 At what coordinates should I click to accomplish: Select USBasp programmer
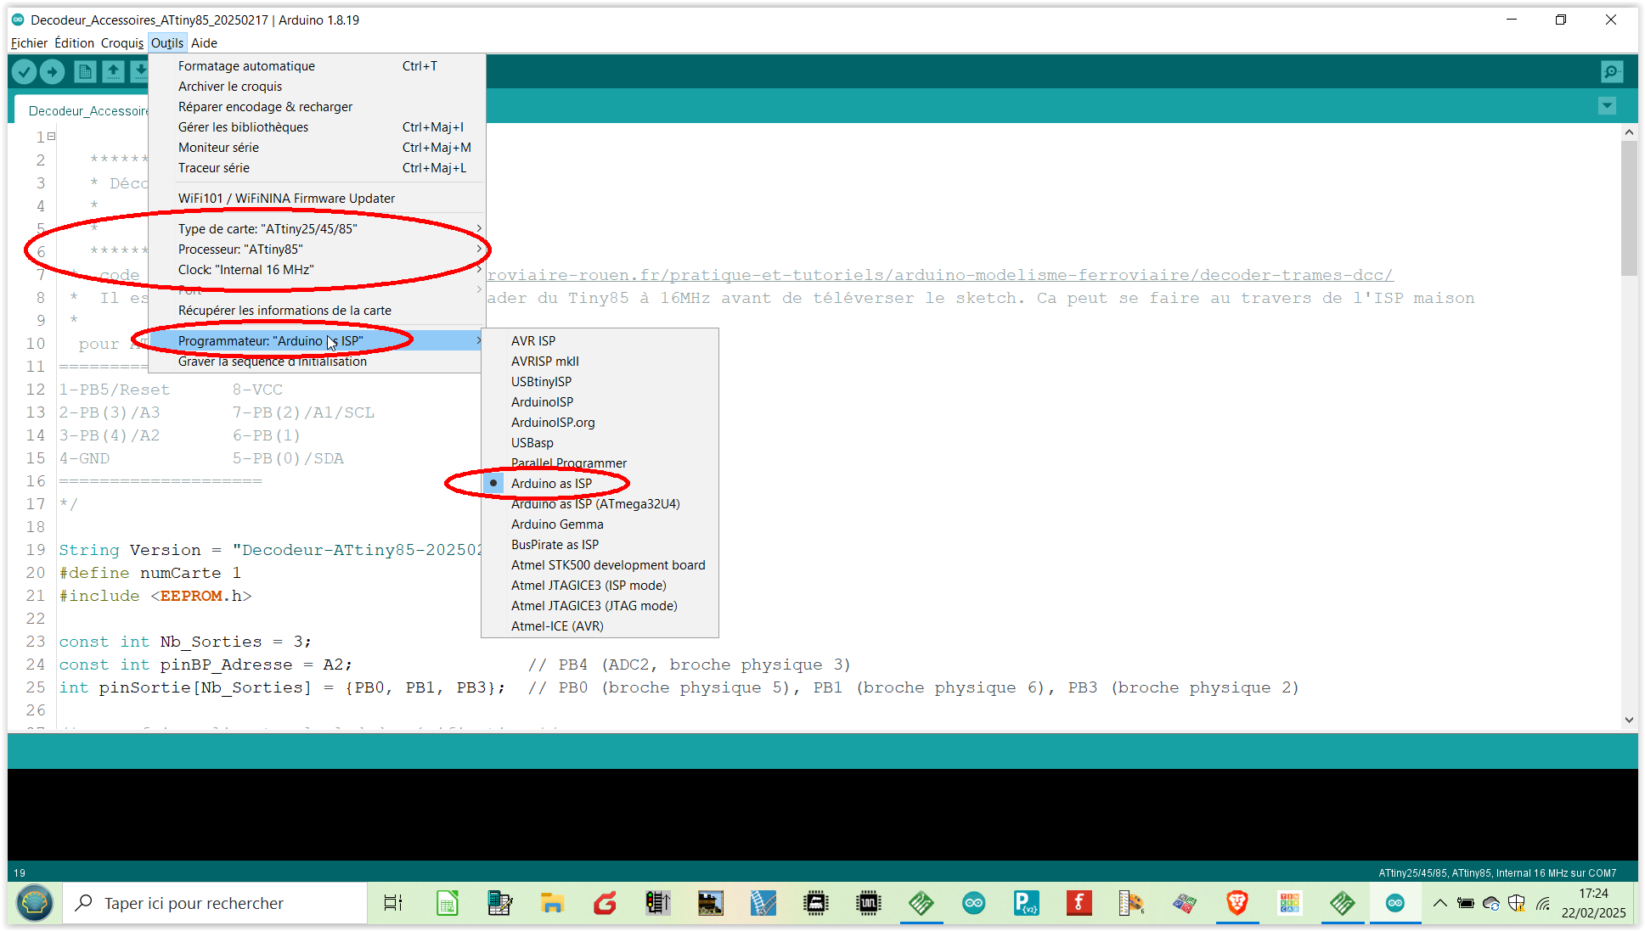coord(600,443)
